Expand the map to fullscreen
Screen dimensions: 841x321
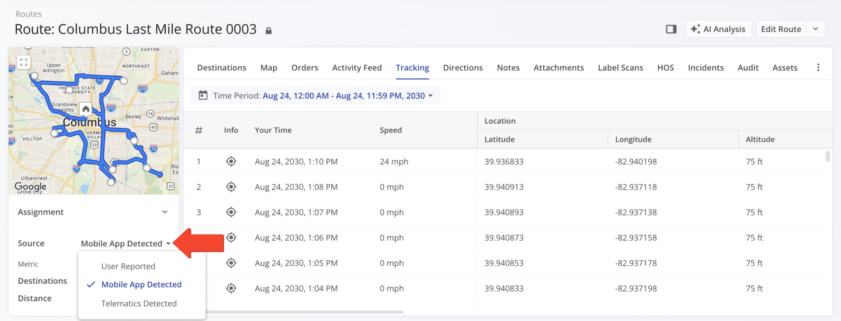point(24,62)
